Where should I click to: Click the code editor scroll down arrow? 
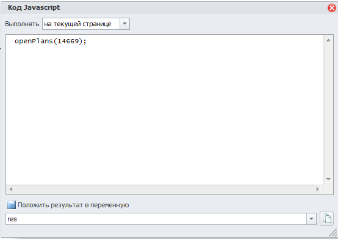point(328,179)
